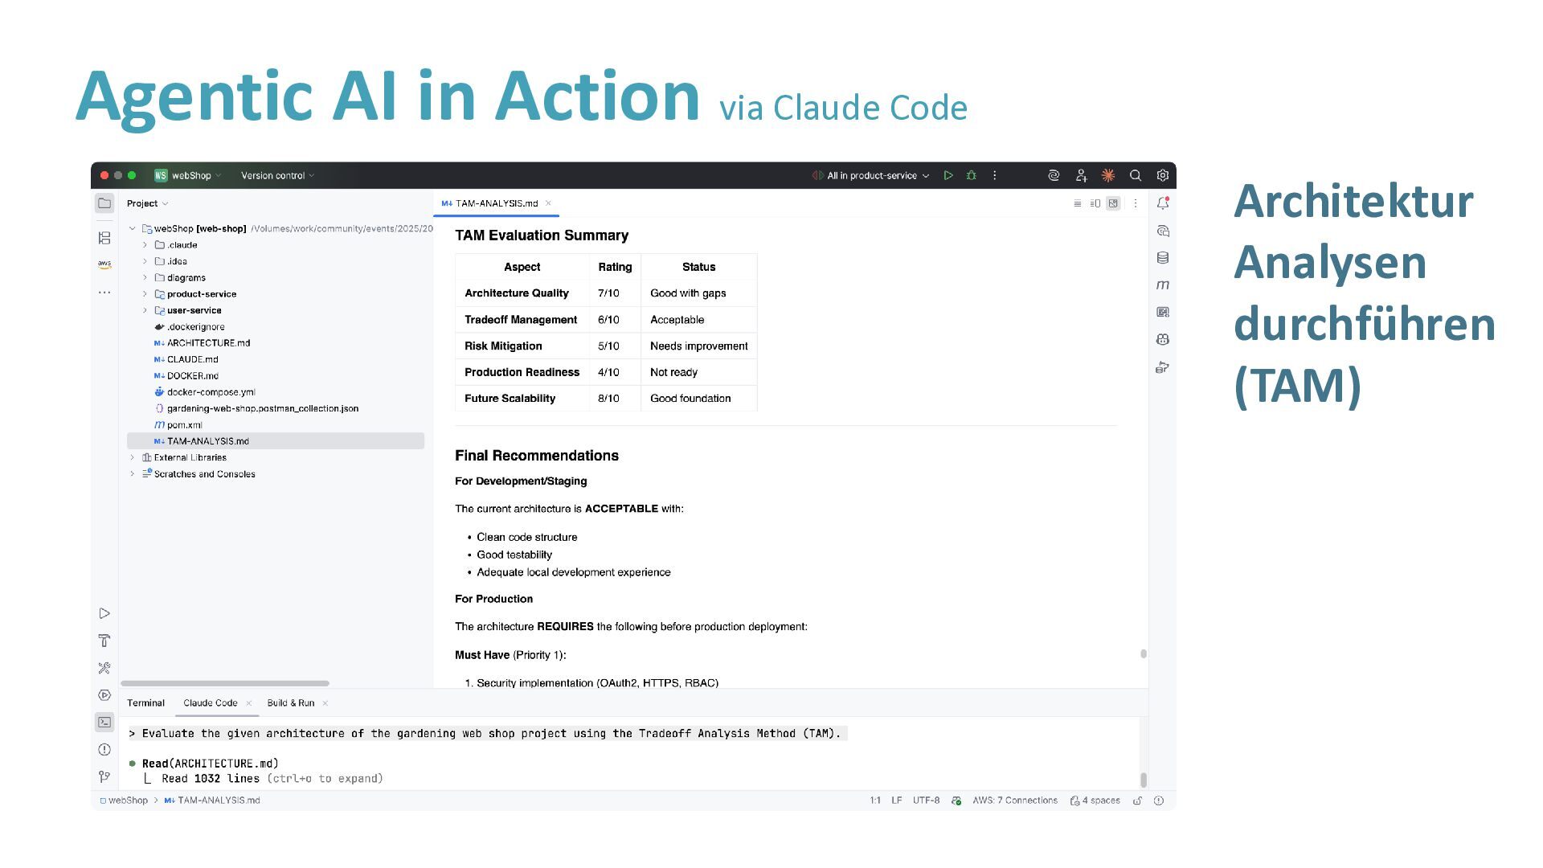Start debugging with the green bug icon
1543x868 pixels.
click(971, 175)
